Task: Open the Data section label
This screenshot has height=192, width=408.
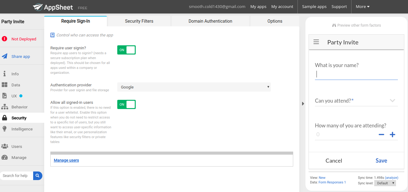Action: coord(16,85)
